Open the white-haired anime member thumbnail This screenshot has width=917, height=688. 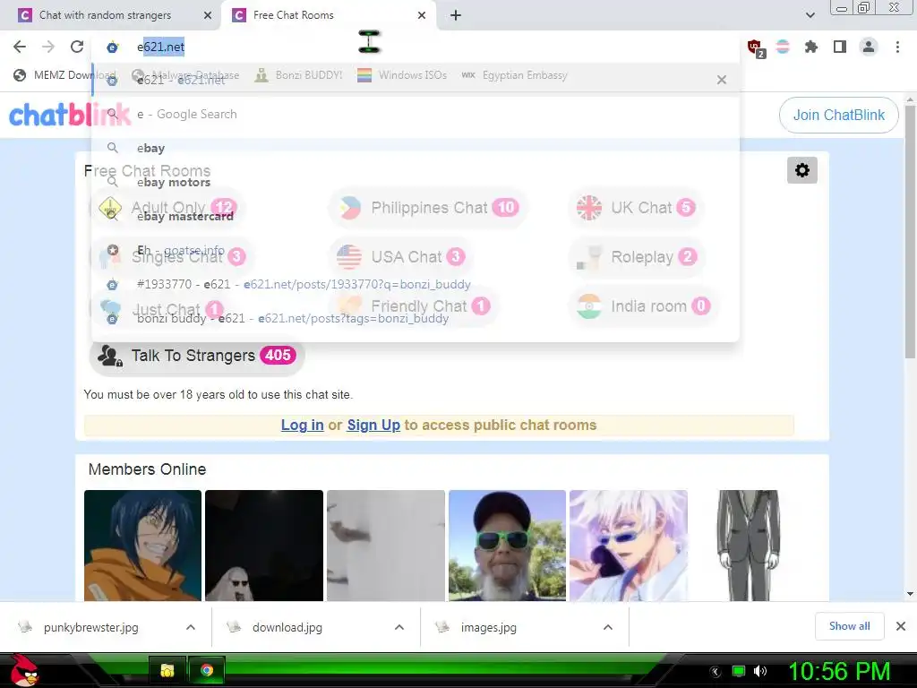[x=628, y=546]
